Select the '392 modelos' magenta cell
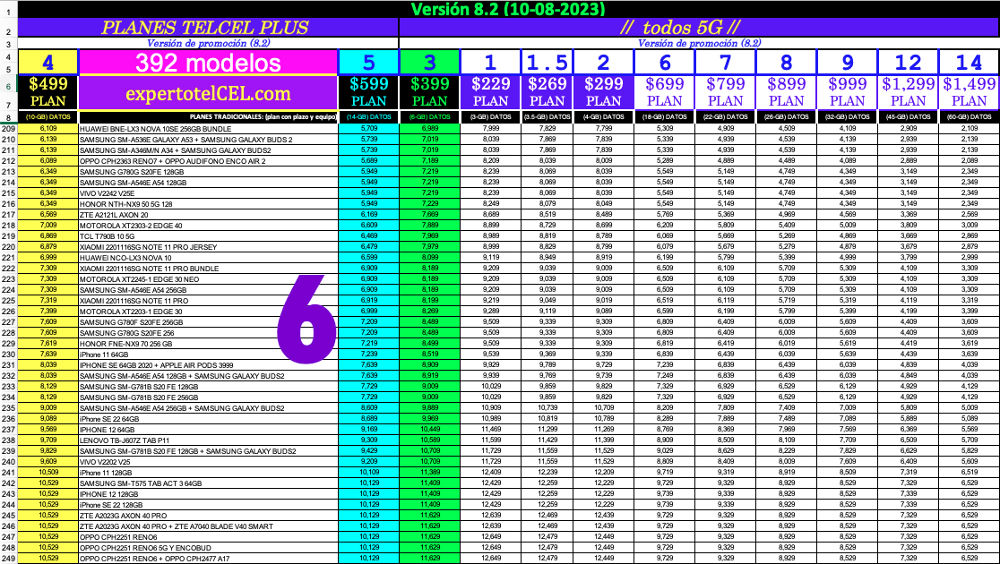 point(208,63)
